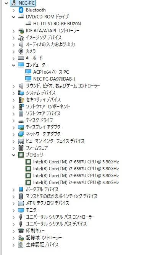Screen dimensions: 142x255
Task: Click the セキュリティ デバイス key icon
Action: point(21,100)
